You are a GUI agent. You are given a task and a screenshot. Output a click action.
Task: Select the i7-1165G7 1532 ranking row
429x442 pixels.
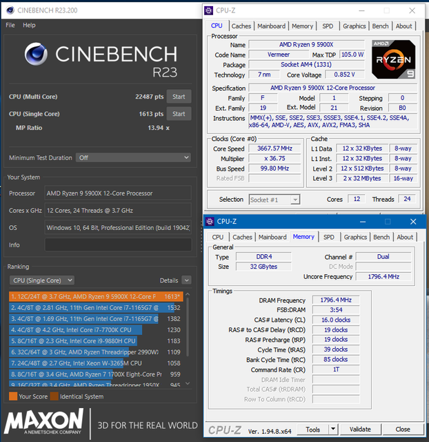[x=96, y=307]
